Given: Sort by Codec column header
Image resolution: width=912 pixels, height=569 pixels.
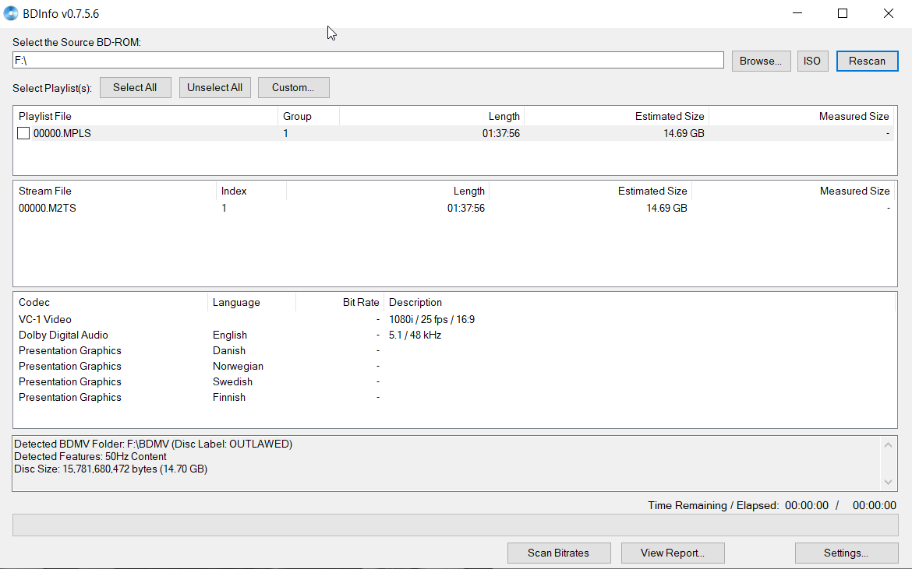Looking at the screenshot, I should (111, 303).
